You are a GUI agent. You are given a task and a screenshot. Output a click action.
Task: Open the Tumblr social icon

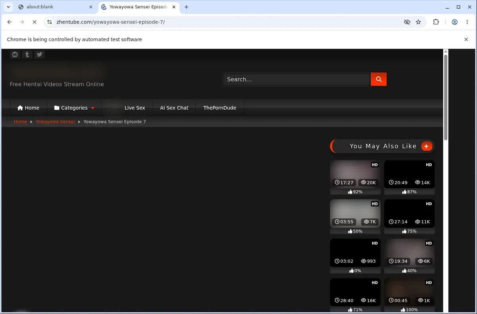point(27,54)
